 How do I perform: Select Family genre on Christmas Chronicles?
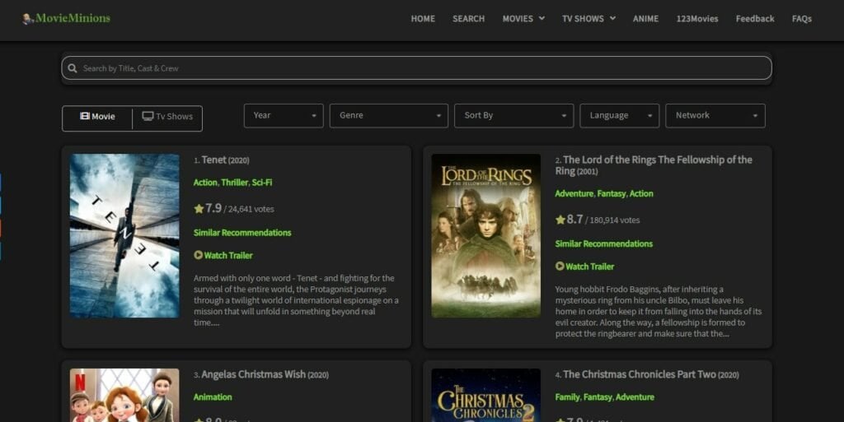point(568,397)
